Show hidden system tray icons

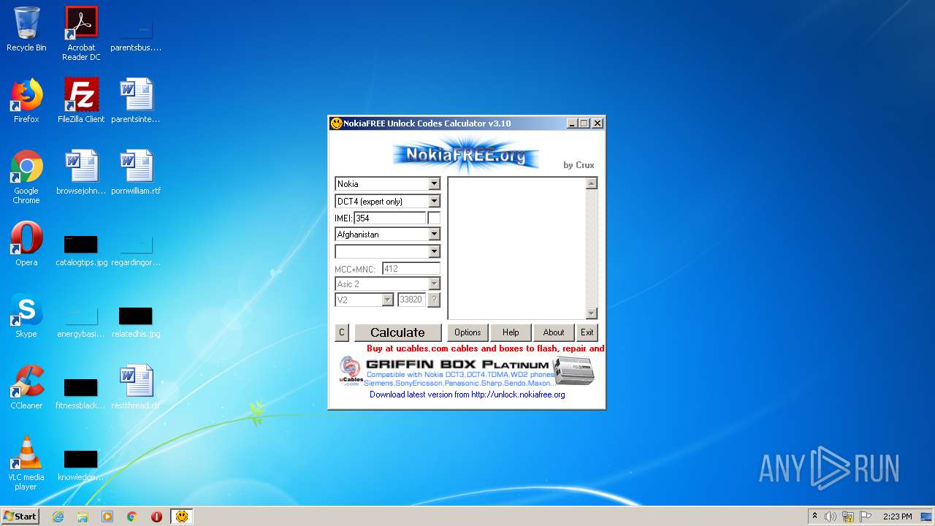pos(814,517)
